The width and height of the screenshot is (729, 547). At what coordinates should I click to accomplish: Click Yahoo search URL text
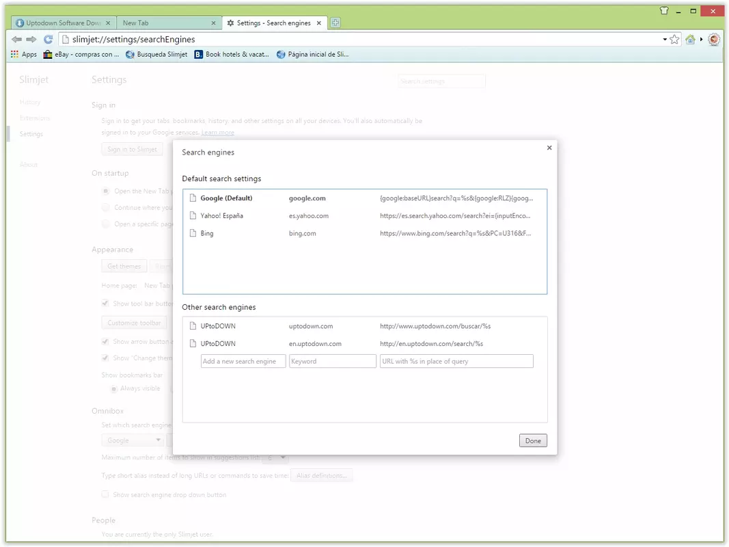455,216
